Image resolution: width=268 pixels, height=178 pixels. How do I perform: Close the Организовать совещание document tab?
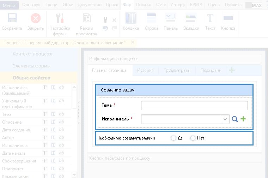[x=133, y=42]
